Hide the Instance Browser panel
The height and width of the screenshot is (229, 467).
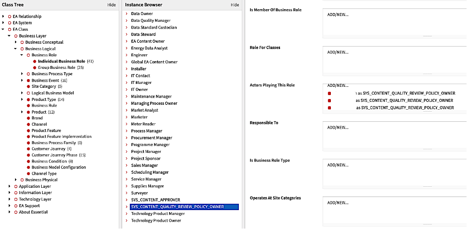pos(234,5)
